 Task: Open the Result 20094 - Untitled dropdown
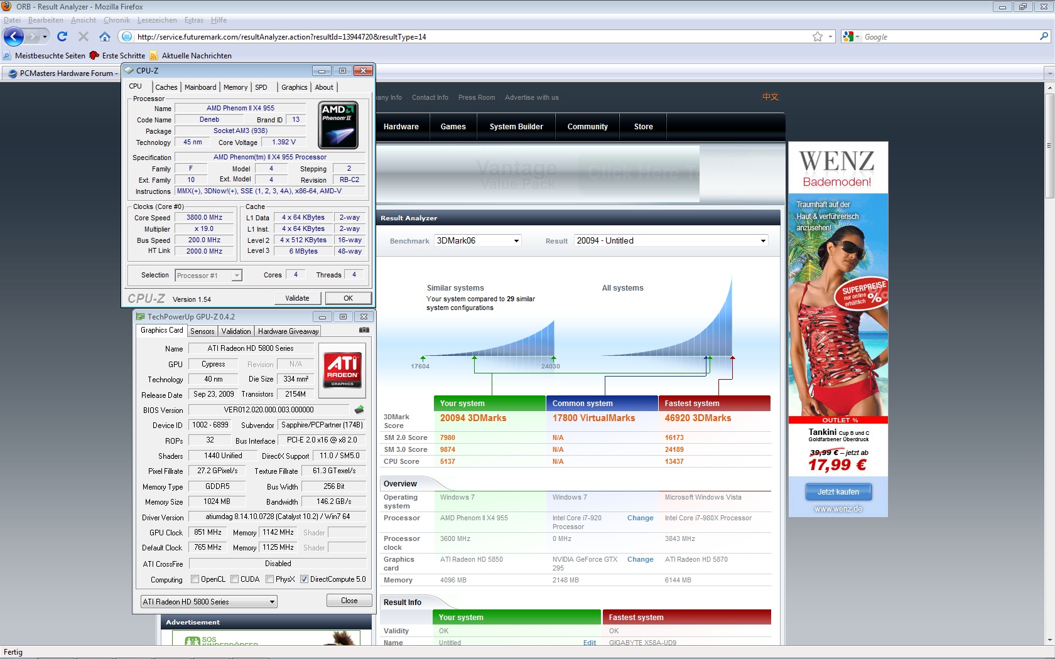tap(672, 240)
